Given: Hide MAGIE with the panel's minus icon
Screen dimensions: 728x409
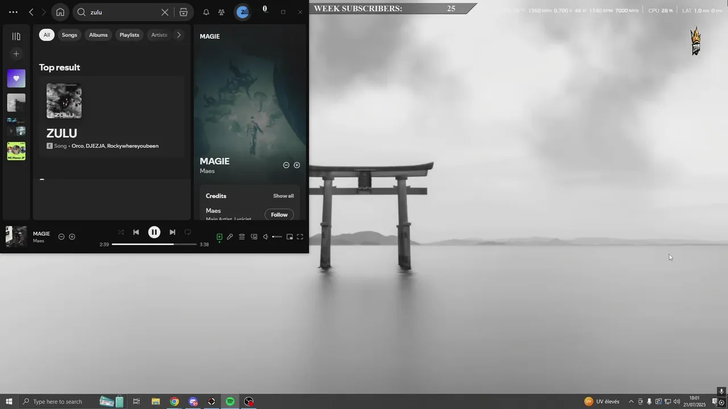Looking at the screenshot, I should coord(286,165).
